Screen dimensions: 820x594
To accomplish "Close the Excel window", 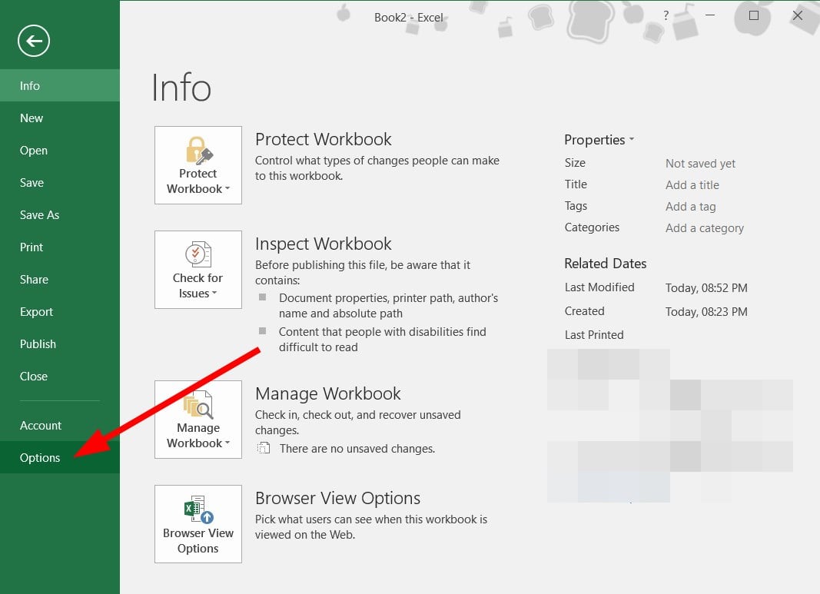I will (x=798, y=15).
